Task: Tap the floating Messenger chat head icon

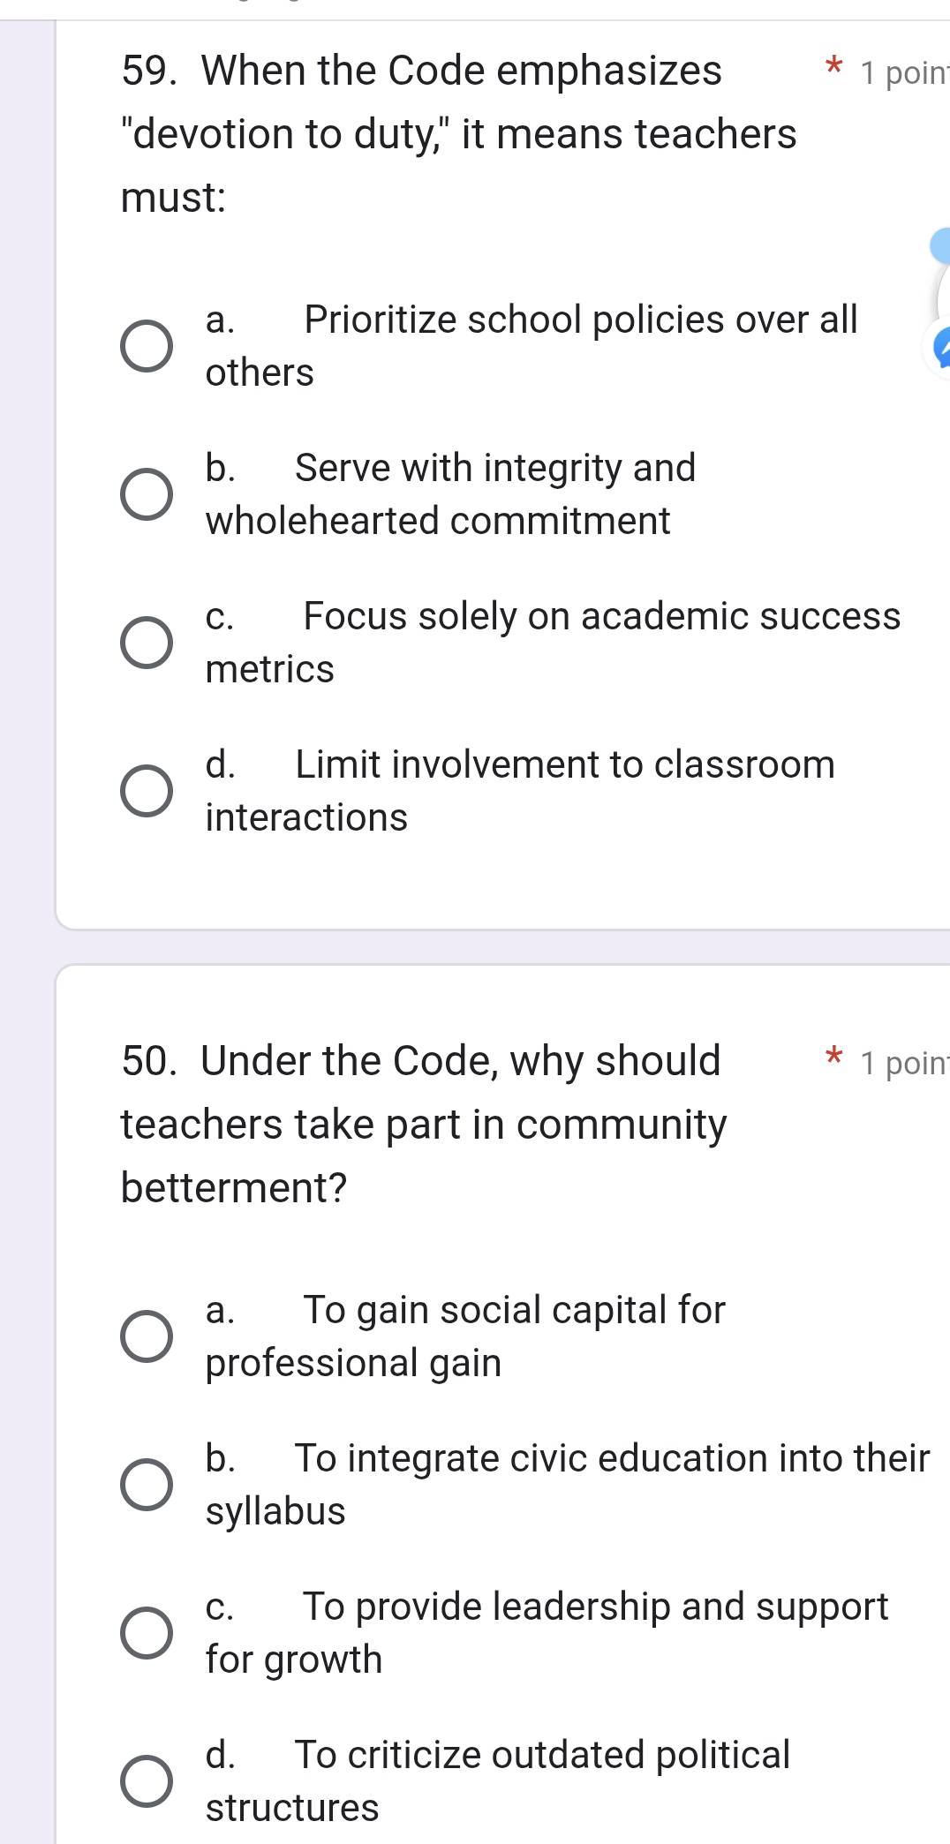Action: point(941,350)
